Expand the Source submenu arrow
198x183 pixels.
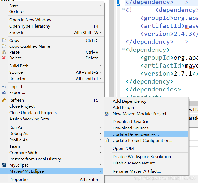click(100, 72)
